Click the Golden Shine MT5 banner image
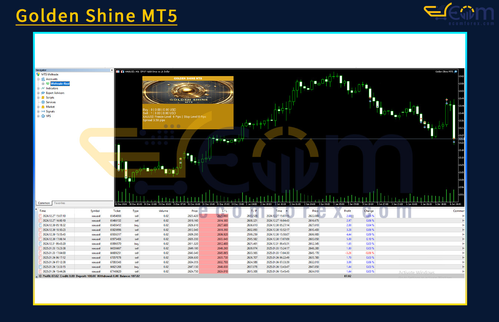Viewport: 499px width, 322px height. pos(188,92)
